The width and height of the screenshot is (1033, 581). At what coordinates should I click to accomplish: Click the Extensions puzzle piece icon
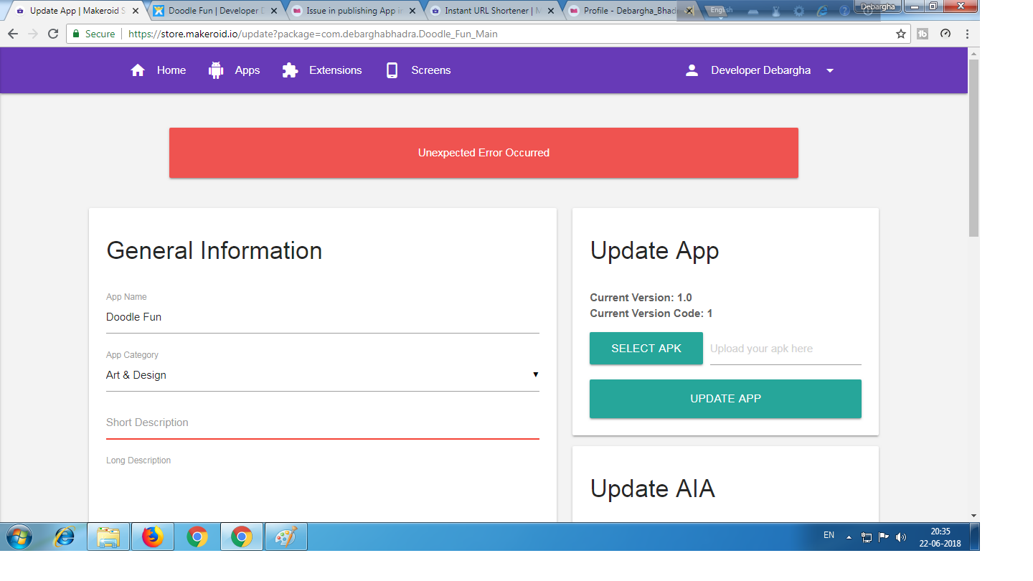point(290,70)
